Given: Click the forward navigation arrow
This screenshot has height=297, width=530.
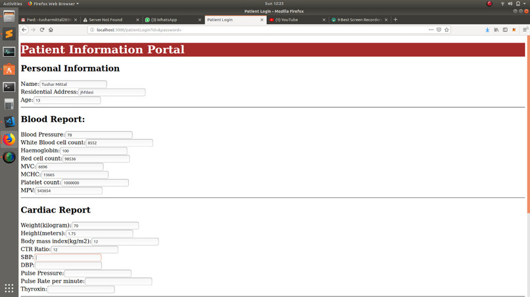Looking at the screenshot, I should (33, 30).
